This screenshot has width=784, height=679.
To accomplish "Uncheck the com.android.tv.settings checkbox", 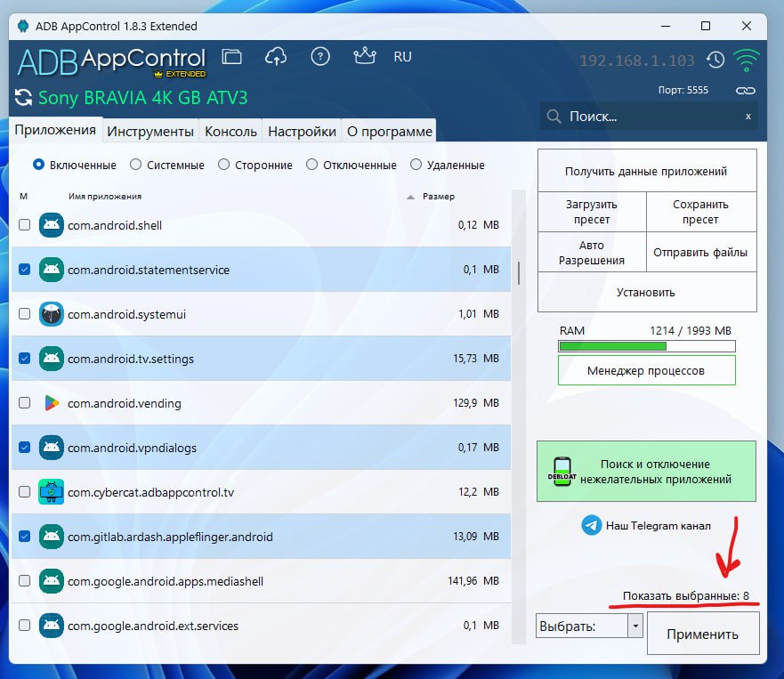I will tap(25, 359).
